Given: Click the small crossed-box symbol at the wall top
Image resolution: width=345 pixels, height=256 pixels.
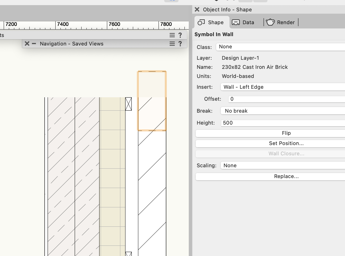Looking at the screenshot, I should (x=129, y=104).
